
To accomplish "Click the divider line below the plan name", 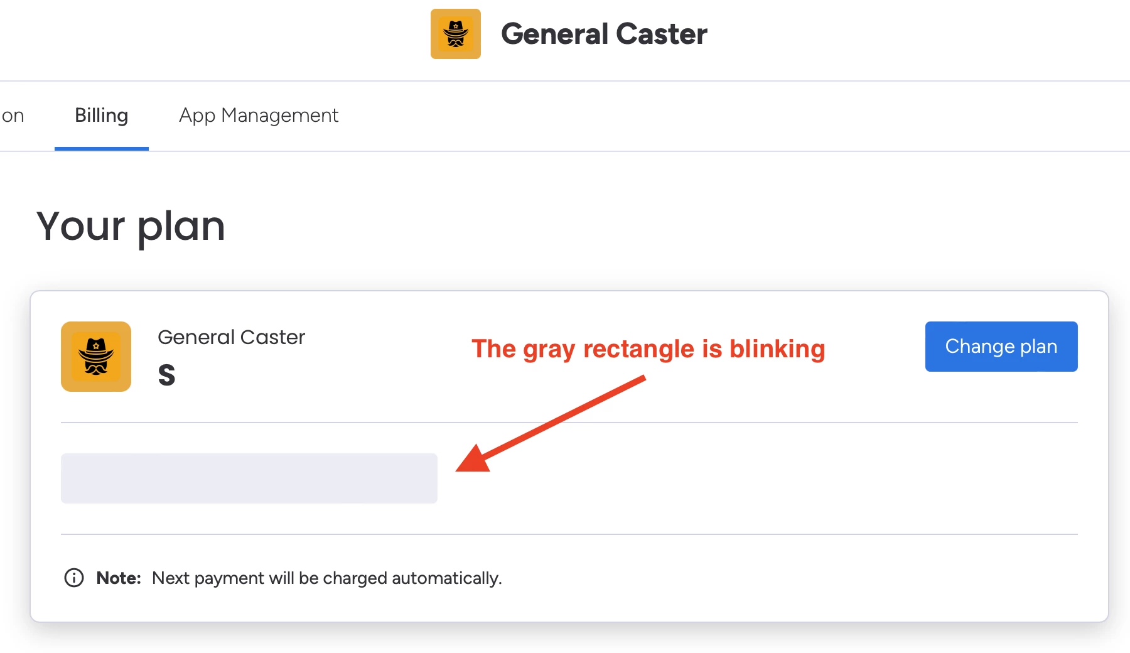I will pos(569,423).
